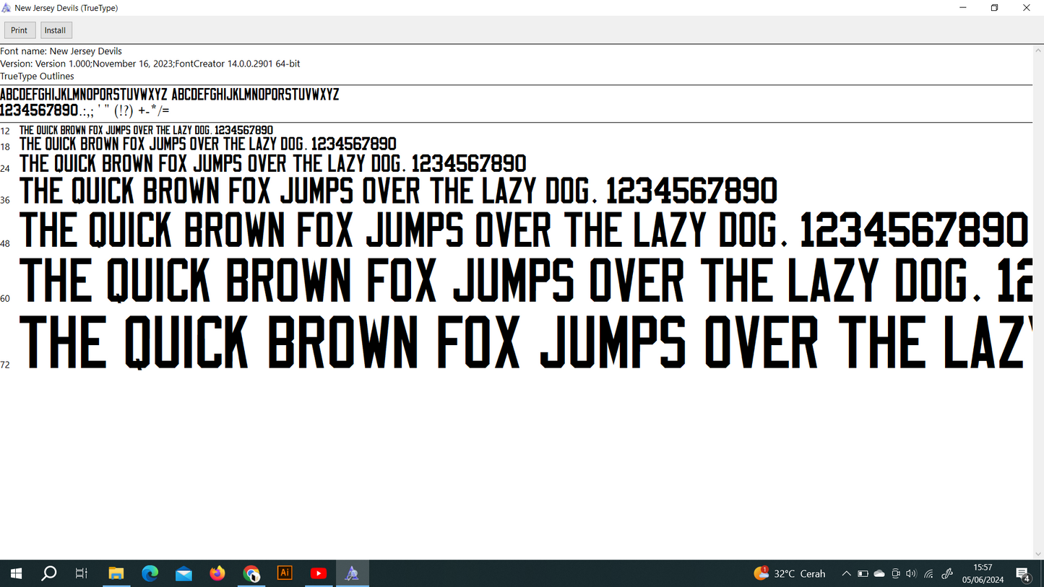Open Wi-Fi network settings in tray
This screenshot has width=1044, height=587.
(x=929, y=574)
